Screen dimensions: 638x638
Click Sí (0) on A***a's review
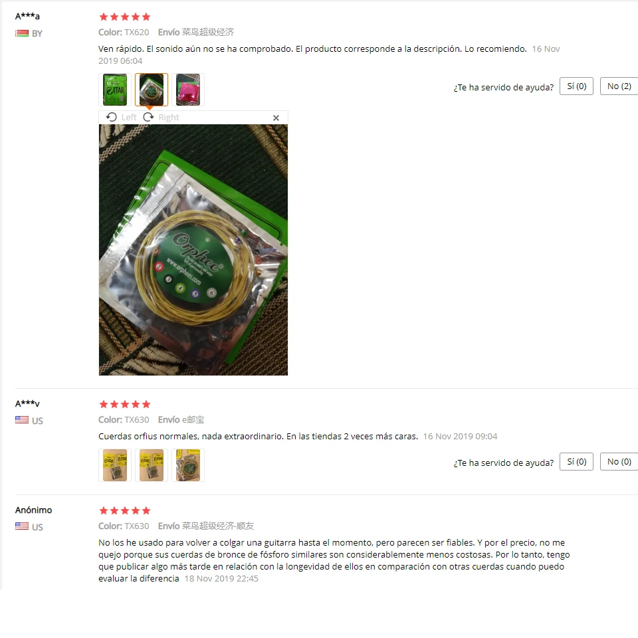coord(577,86)
